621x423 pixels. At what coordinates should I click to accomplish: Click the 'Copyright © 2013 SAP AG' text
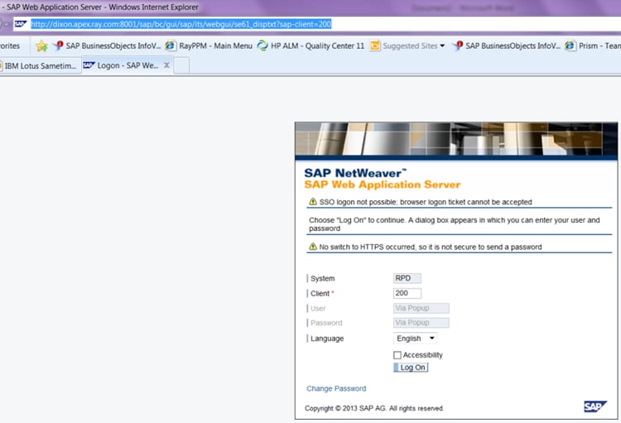(374, 408)
